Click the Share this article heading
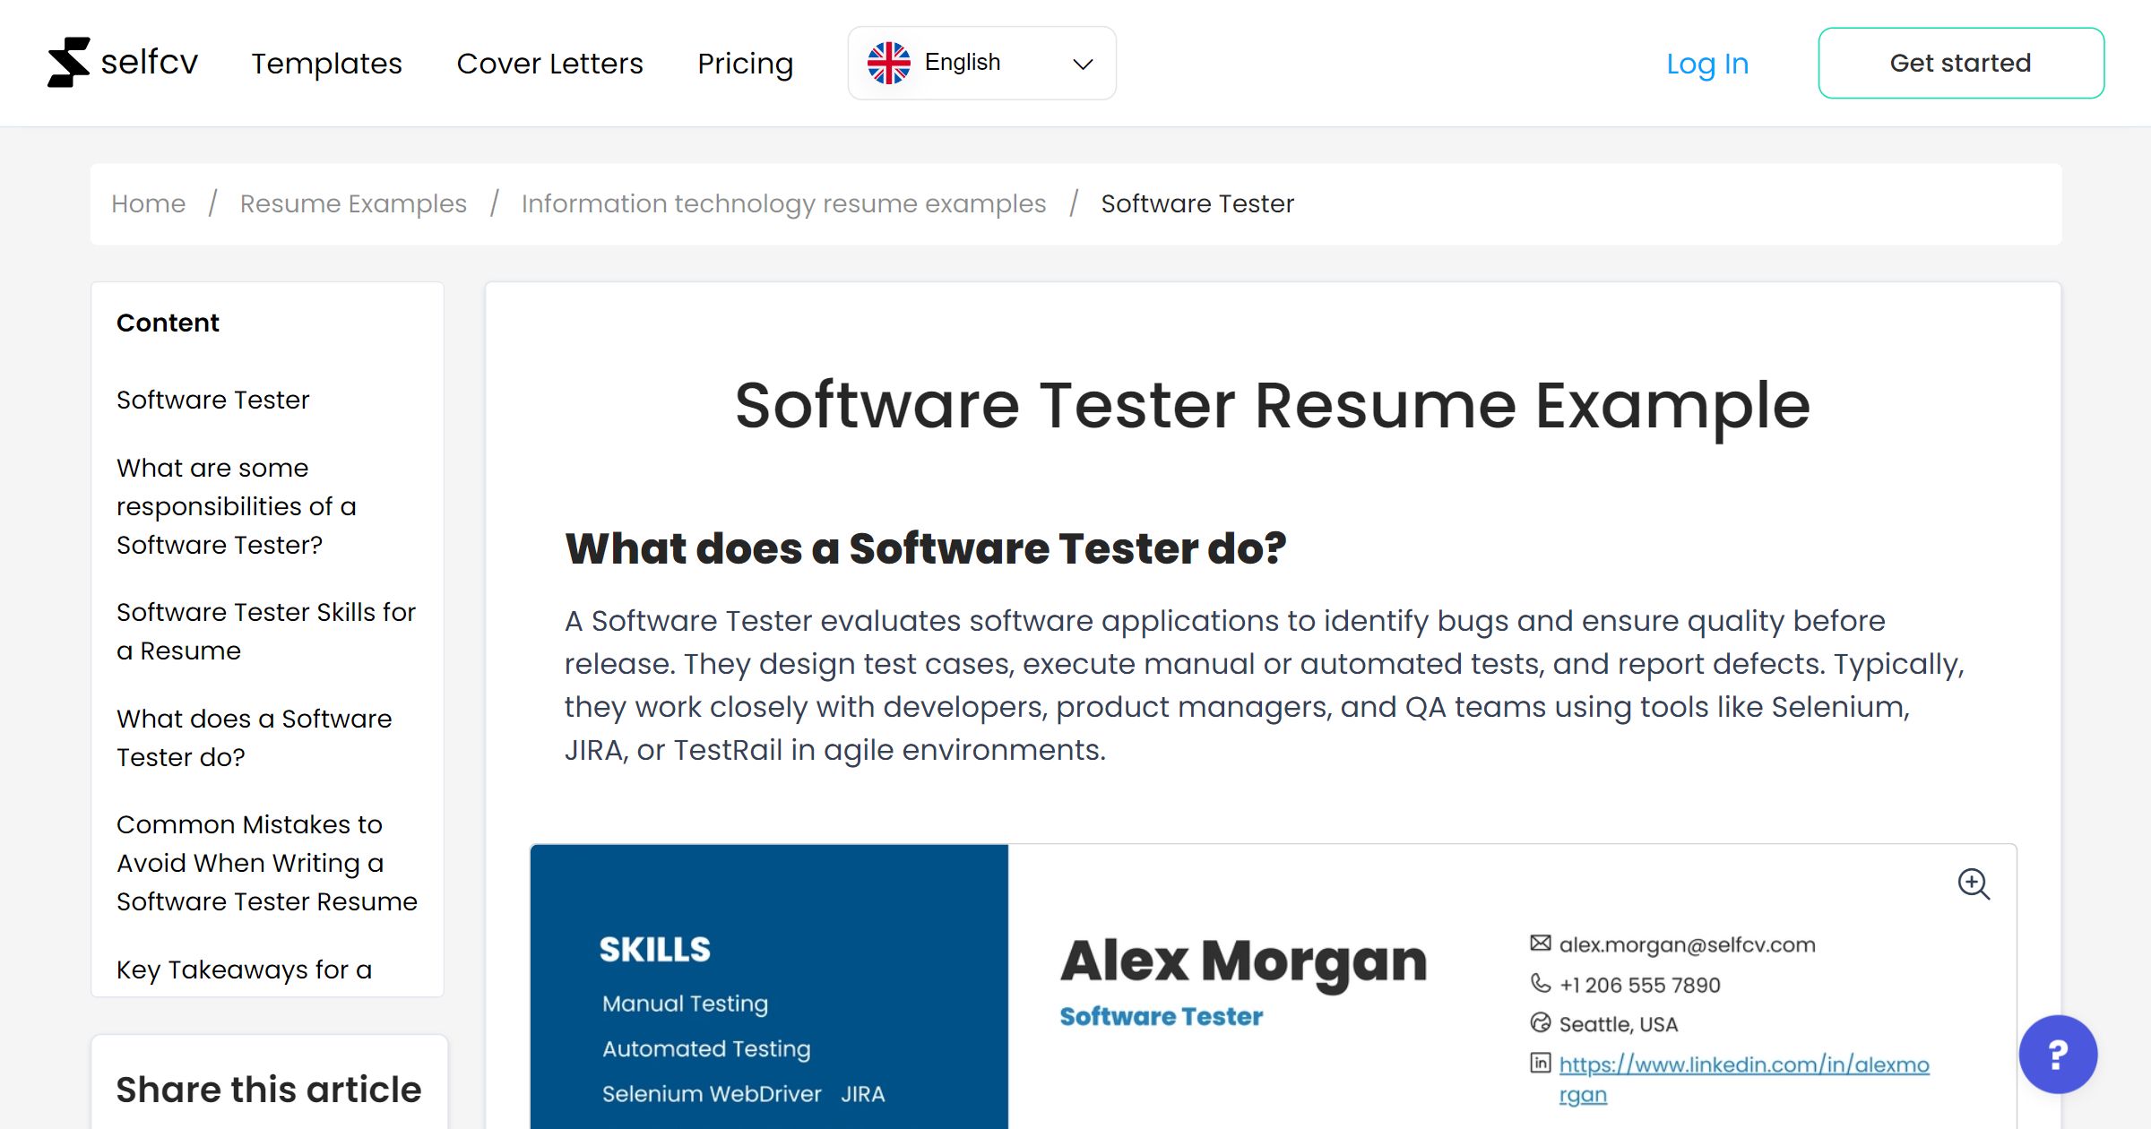The width and height of the screenshot is (2151, 1129). 268,1090
